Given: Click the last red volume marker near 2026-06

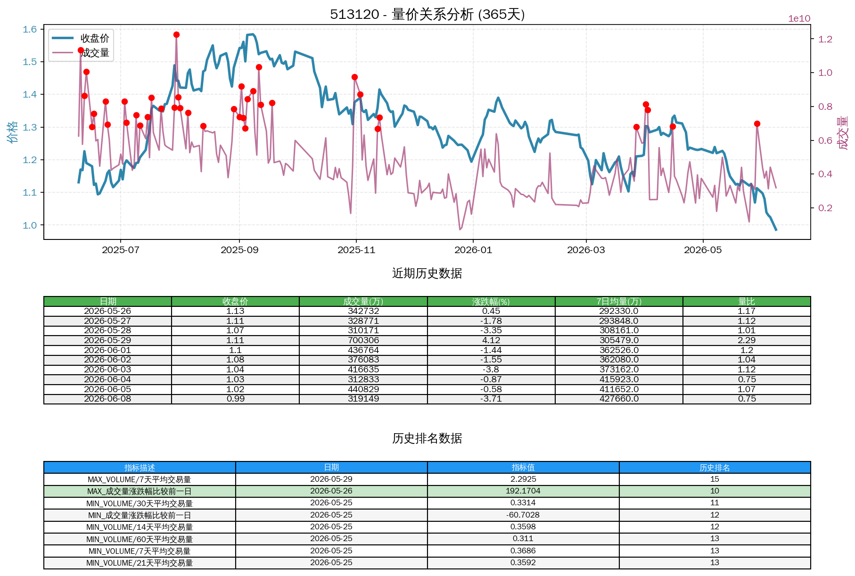Looking at the screenshot, I should pyautogui.click(x=757, y=123).
